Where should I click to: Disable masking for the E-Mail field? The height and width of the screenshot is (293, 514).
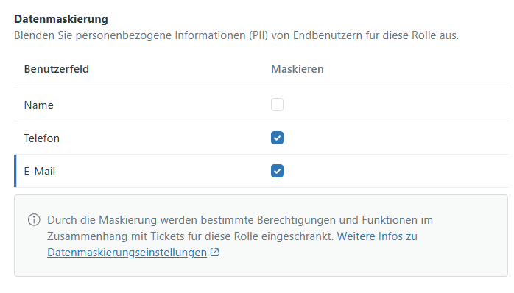click(x=277, y=171)
